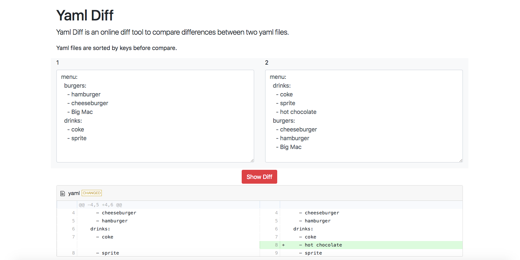520x260 pixels.
Task: Click right diff line 5 '- hamburger'
Action: (x=315, y=221)
